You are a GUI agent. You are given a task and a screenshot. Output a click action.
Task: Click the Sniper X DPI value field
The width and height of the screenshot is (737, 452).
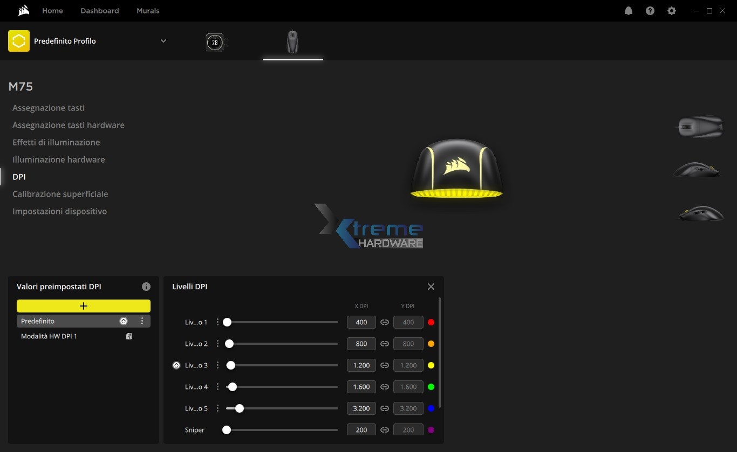click(361, 430)
